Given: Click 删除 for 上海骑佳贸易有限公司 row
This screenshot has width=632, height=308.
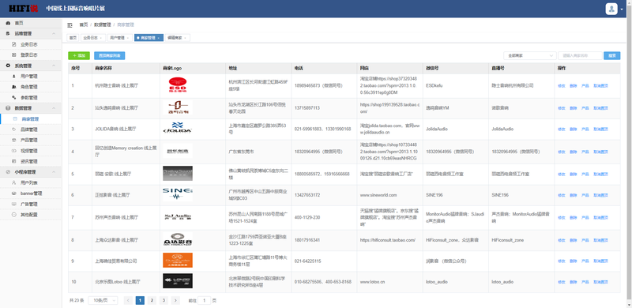Looking at the screenshot, I should [574, 261].
